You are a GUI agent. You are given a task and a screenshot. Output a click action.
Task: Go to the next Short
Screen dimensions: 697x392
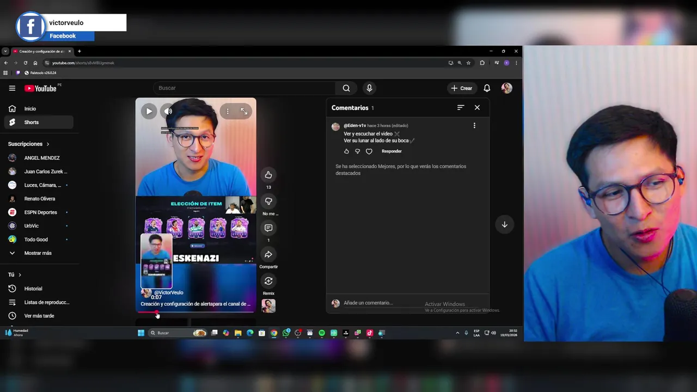pyautogui.click(x=504, y=224)
